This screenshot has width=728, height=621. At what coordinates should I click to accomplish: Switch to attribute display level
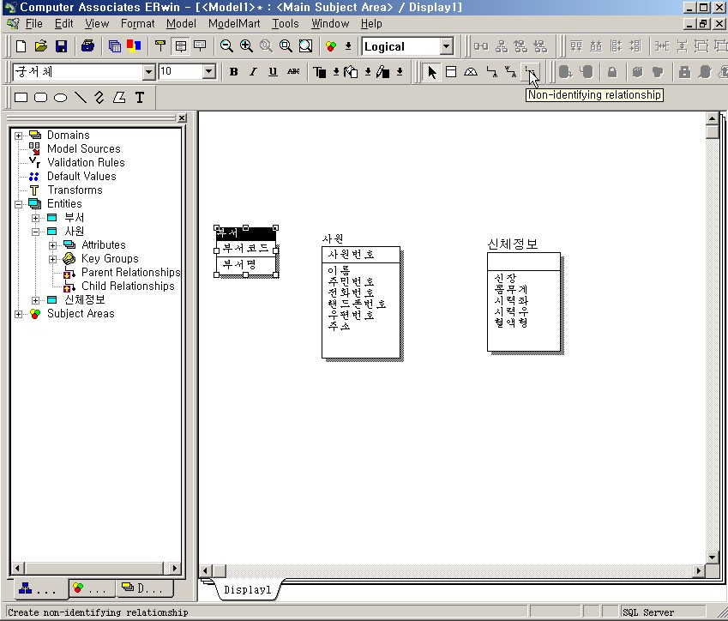tap(180, 46)
